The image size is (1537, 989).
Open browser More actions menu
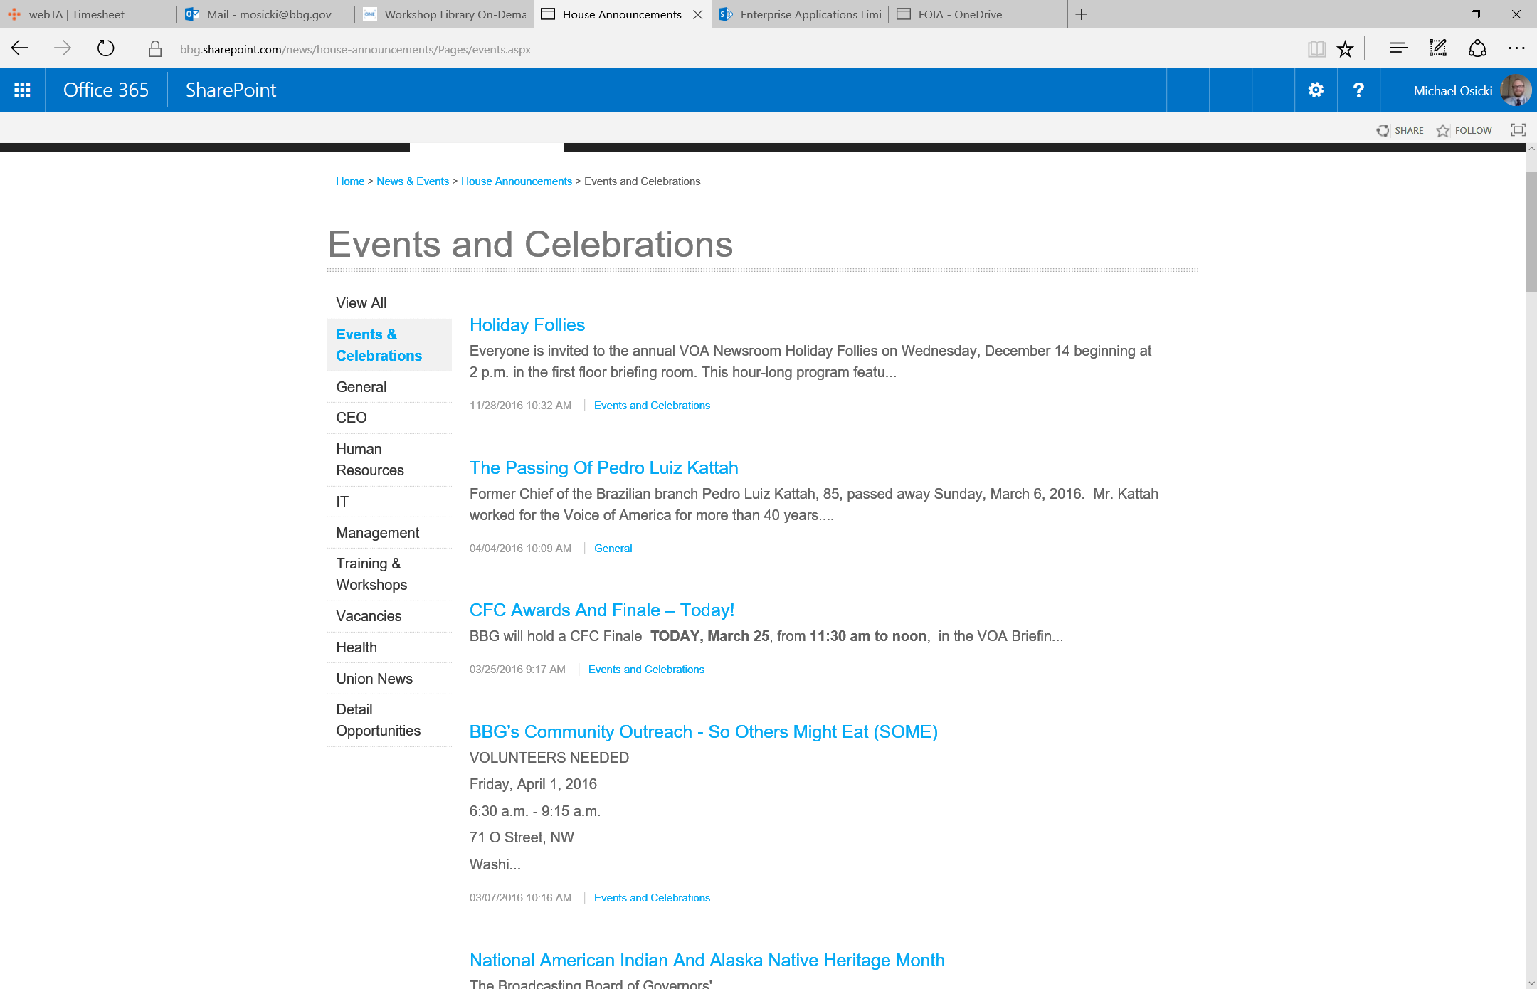click(1516, 48)
